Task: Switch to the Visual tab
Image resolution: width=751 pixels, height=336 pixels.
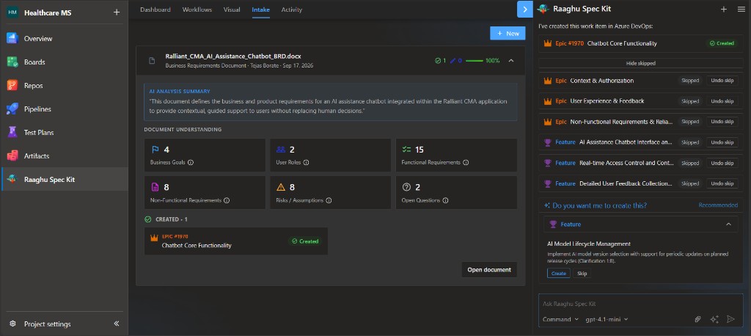Action: pos(232,10)
